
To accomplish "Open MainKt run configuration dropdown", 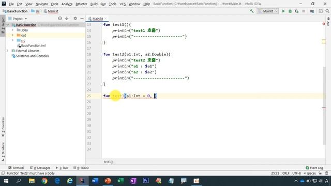I will point(268,11).
